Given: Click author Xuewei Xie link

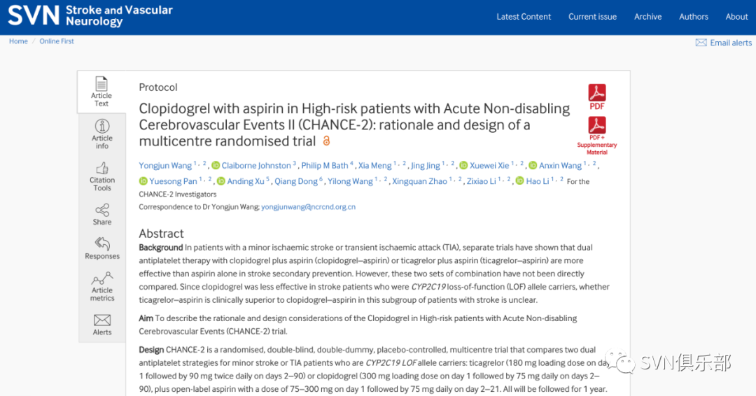Looking at the screenshot, I should coord(489,166).
